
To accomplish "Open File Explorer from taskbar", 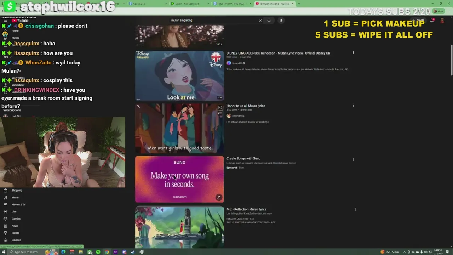I will pyautogui.click(x=81, y=252).
